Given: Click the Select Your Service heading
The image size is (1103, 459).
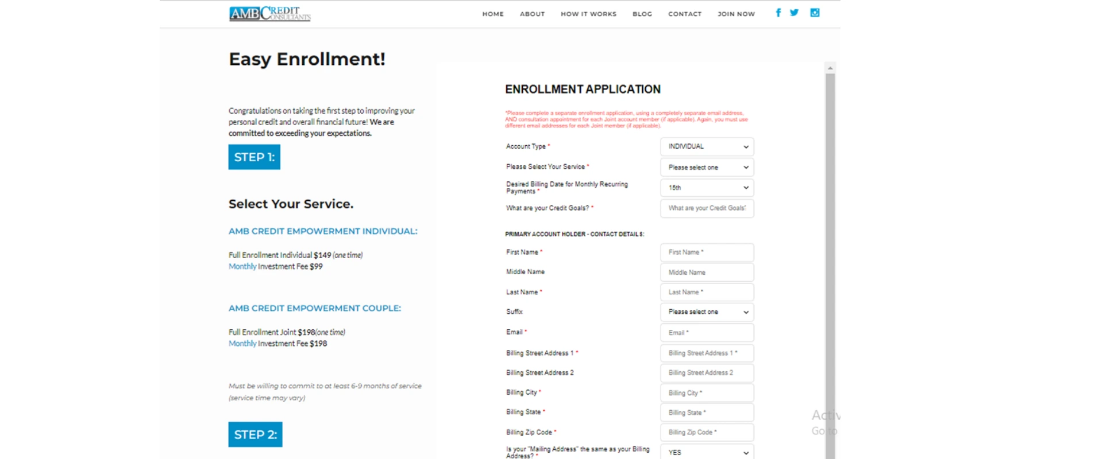Looking at the screenshot, I should click(x=291, y=204).
